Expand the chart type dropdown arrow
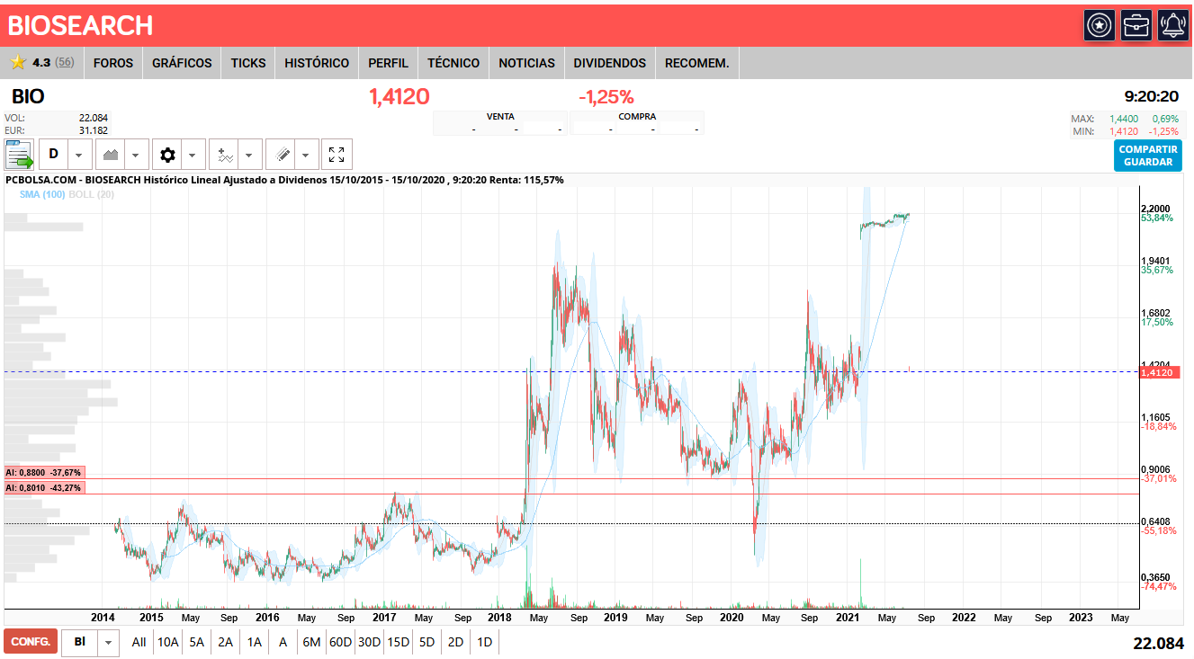1194x659 pixels. pos(137,155)
